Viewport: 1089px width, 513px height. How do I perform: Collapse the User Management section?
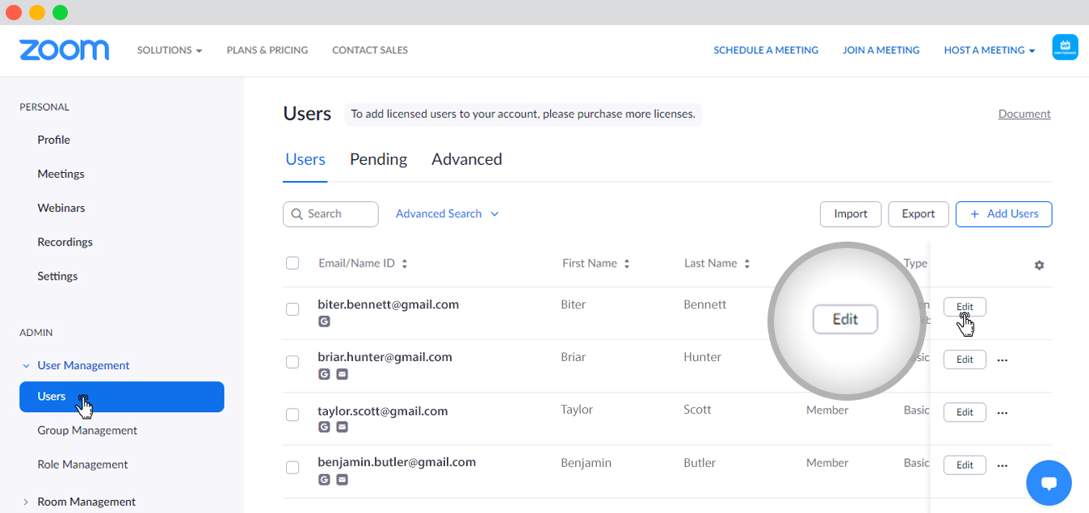pos(75,365)
